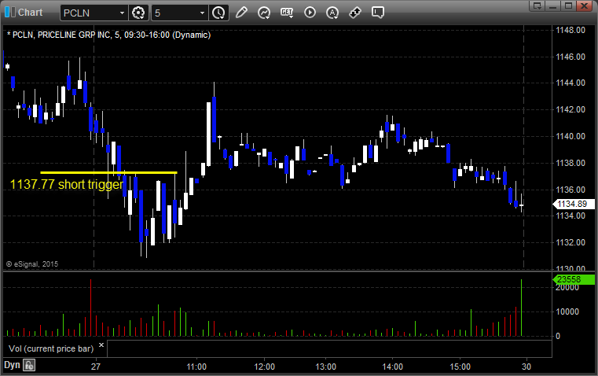
Task: Click the 10000 volume axis label
Action: coord(567,311)
